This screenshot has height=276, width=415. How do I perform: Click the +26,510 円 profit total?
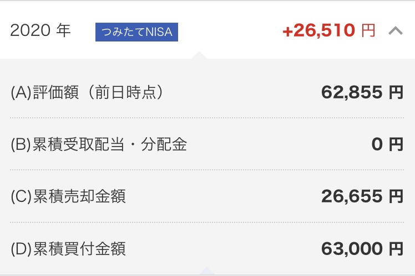(x=329, y=30)
